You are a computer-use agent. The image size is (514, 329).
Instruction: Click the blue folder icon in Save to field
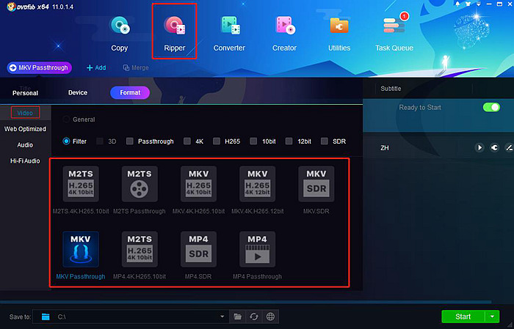[x=46, y=317]
